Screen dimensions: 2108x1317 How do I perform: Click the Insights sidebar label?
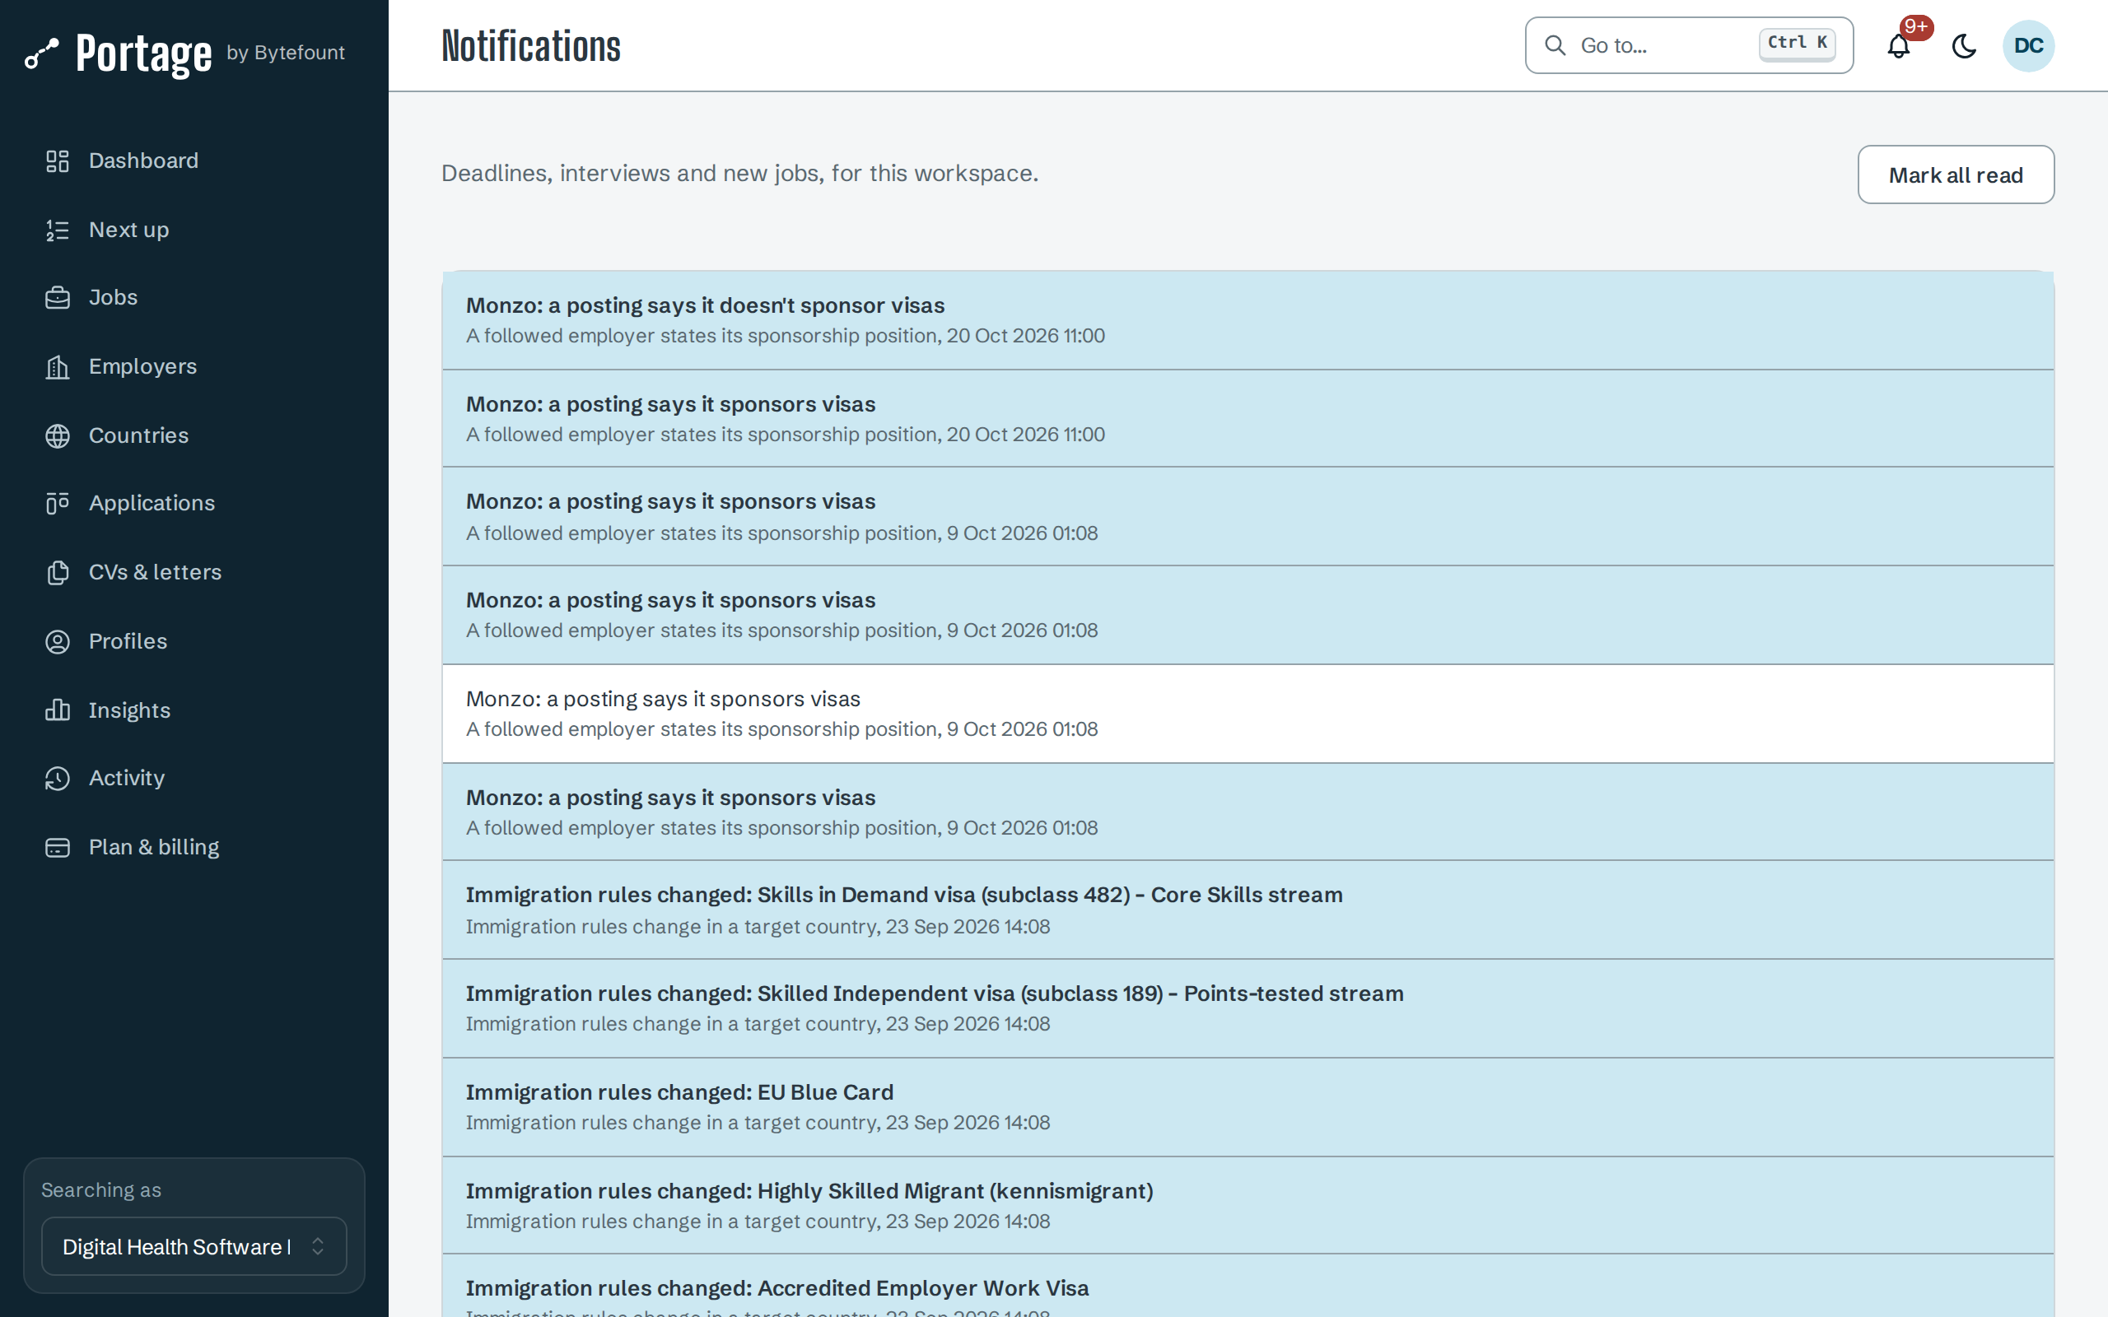[x=130, y=710]
